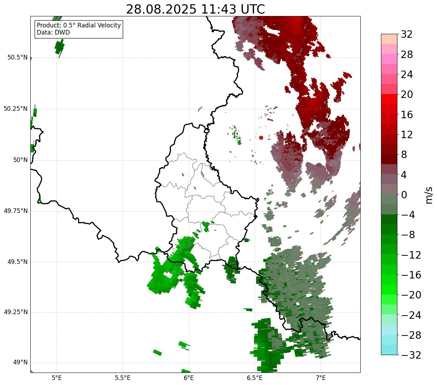Click the colorbar value −16
This screenshot has width=437, height=385.
tap(411, 275)
